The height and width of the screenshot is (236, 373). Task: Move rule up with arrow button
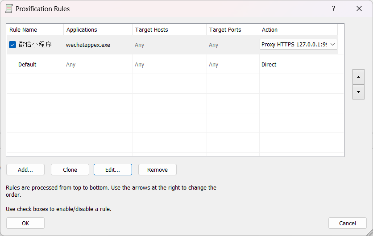point(358,76)
